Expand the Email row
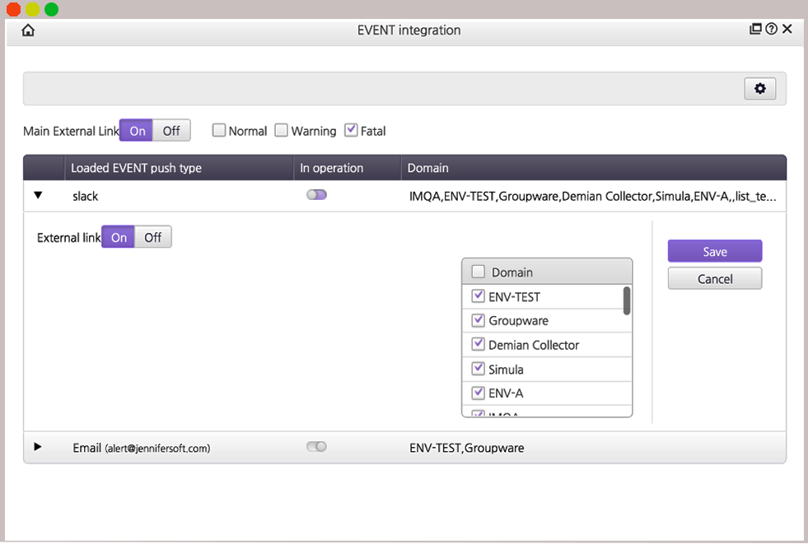 37,447
